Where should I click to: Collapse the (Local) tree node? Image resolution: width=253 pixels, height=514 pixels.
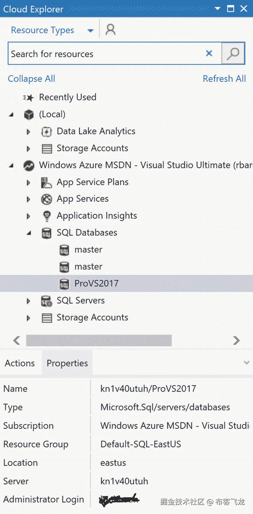point(11,115)
